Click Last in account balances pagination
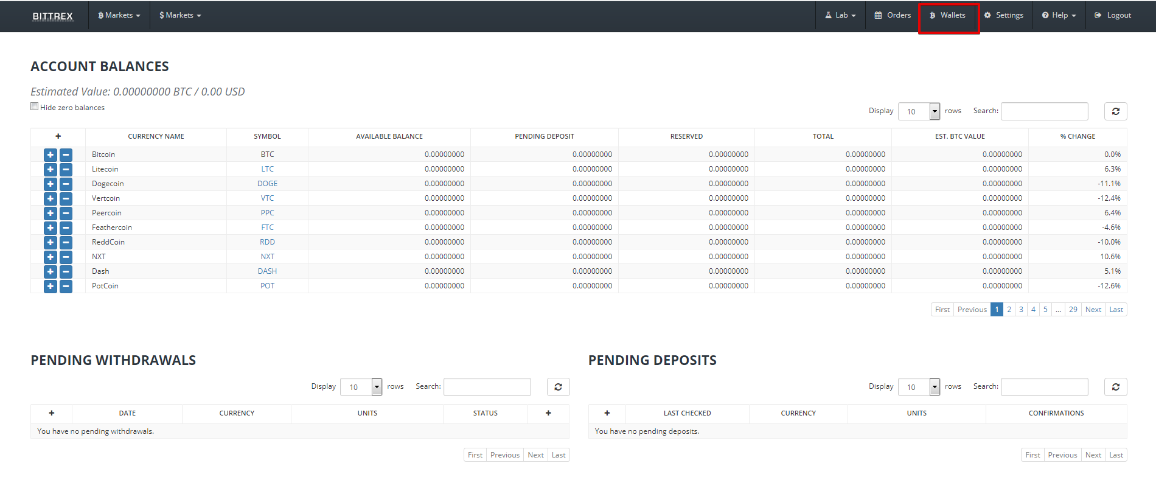 click(x=1116, y=310)
